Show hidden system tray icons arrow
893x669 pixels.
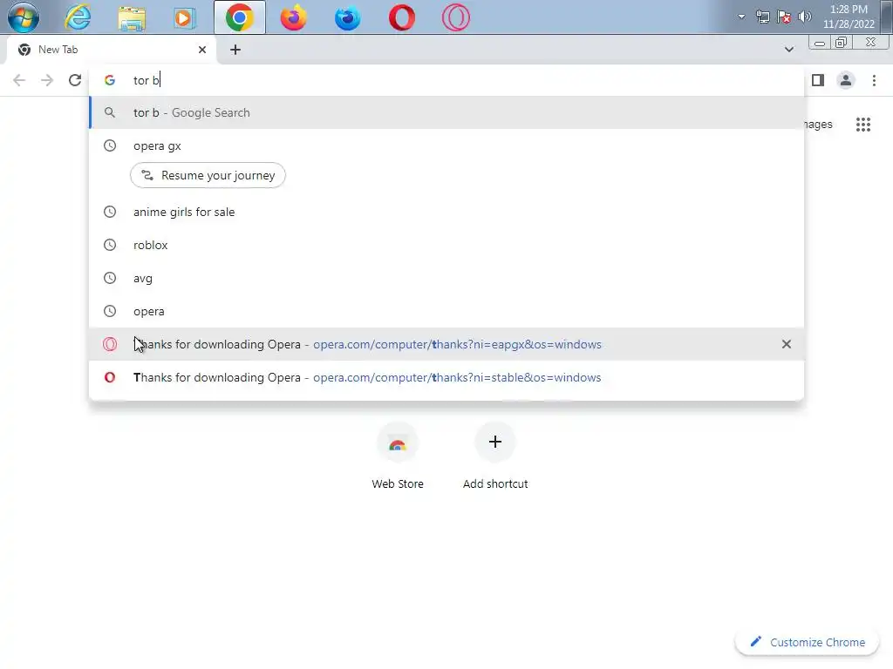point(741,17)
